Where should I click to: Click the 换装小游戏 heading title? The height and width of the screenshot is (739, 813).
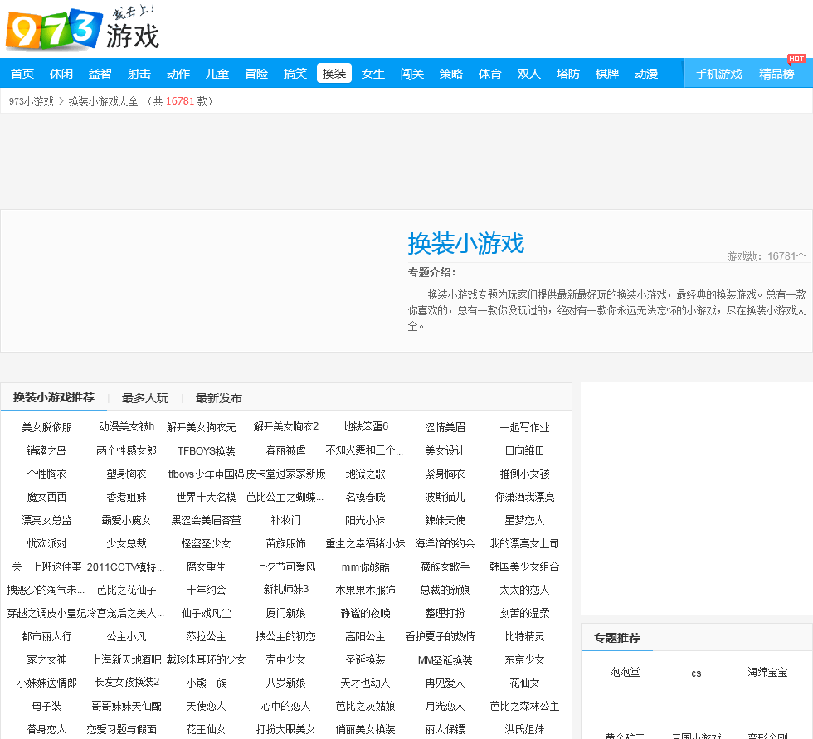tap(465, 244)
